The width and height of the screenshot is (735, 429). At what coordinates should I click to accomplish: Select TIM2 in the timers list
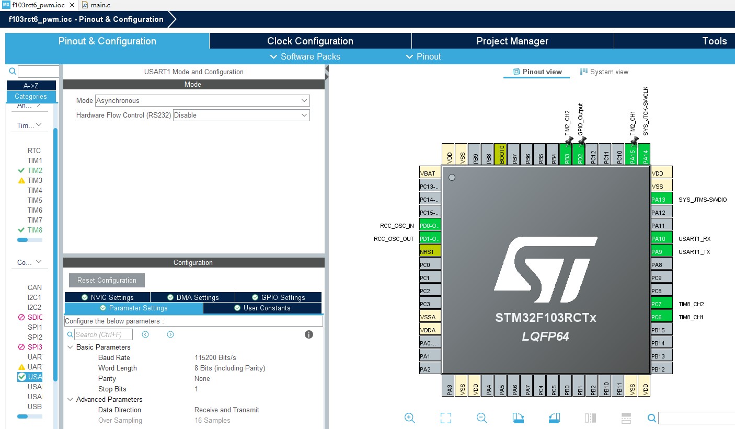[35, 170]
